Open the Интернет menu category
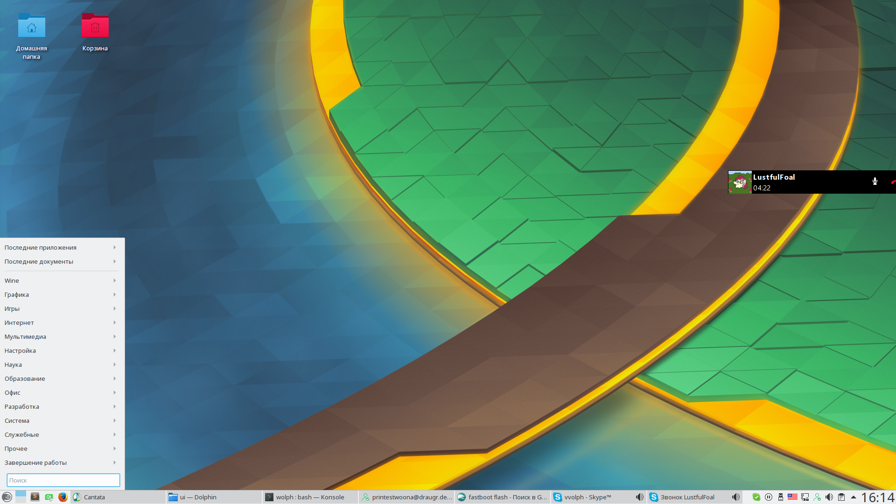The width and height of the screenshot is (896, 504). (61, 322)
